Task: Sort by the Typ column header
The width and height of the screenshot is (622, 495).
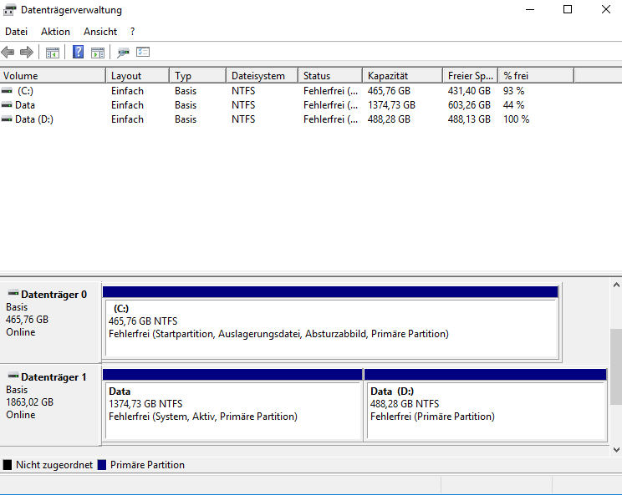Action: click(x=198, y=76)
